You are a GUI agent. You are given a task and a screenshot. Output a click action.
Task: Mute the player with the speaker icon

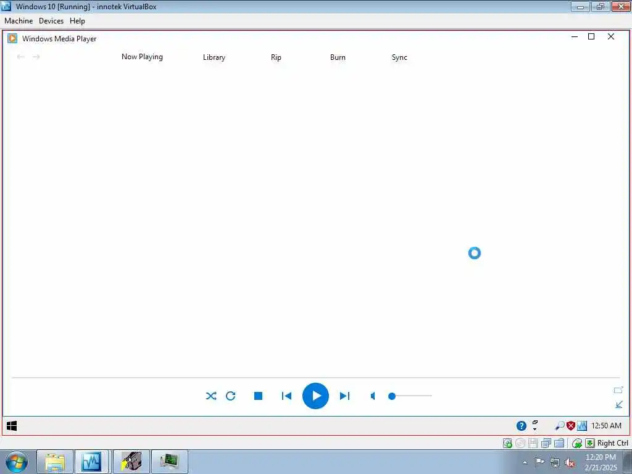click(373, 396)
